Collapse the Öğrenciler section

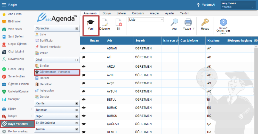point(77,29)
